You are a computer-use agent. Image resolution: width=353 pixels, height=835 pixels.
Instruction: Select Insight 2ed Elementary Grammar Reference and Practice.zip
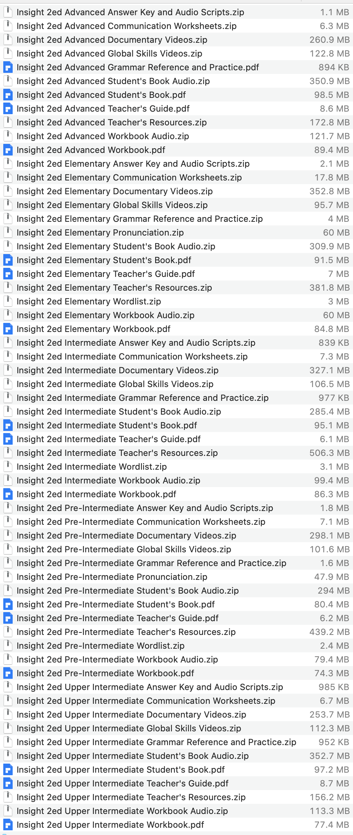(x=176, y=219)
